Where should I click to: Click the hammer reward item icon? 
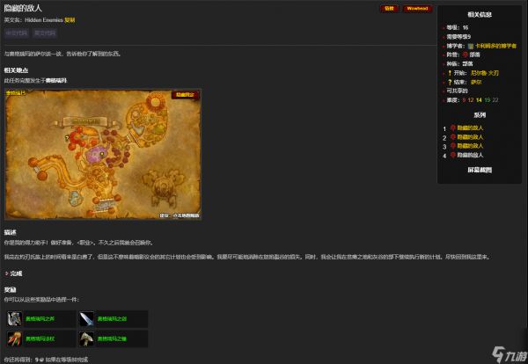click(x=86, y=339)
